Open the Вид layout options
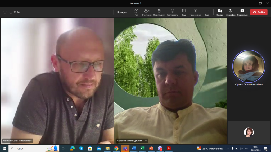Viewport: 271px width, 152px height. [184, 12]
